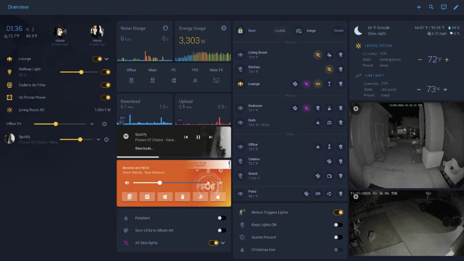Click the edit dashboard pencil icon
464x261 pixels.
point(456,7)
